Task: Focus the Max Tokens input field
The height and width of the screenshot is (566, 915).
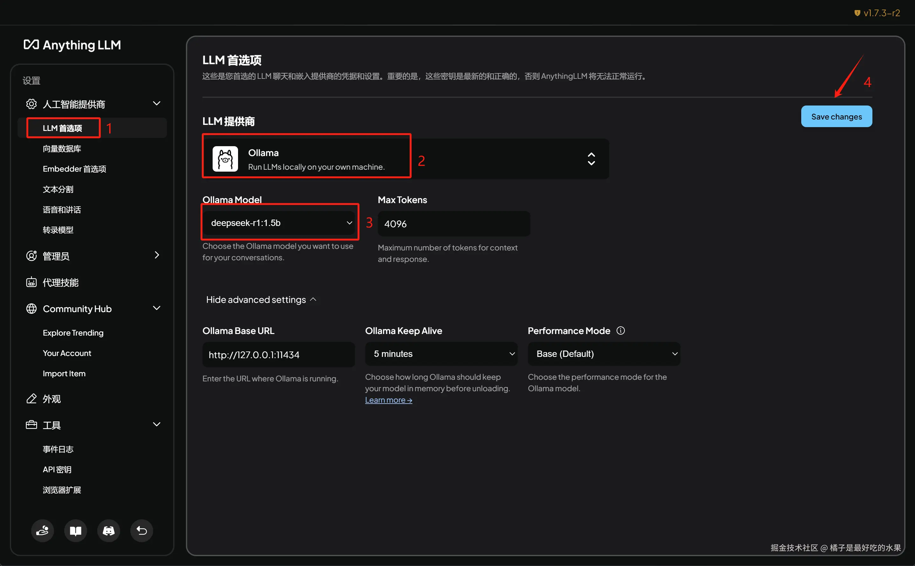Action: point(454,224)
